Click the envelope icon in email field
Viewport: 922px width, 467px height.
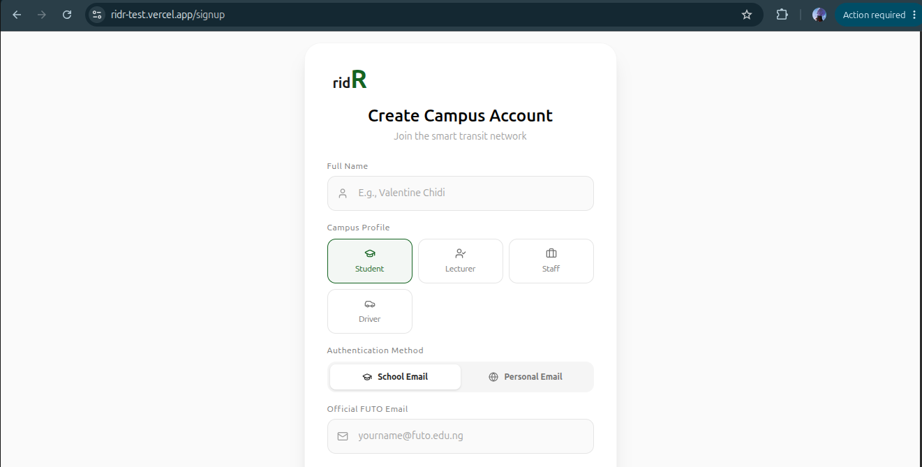tap(343, 436)
